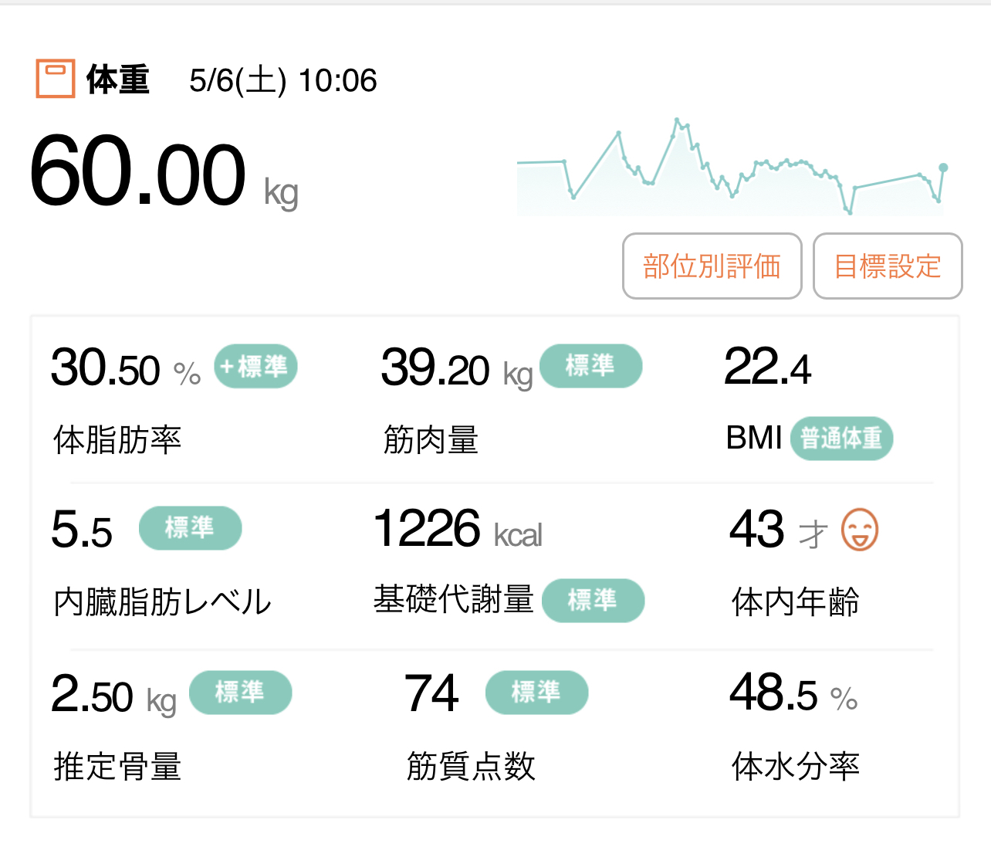
Task: Select the 43 才 body age value
Action: [x=779, y=530]
